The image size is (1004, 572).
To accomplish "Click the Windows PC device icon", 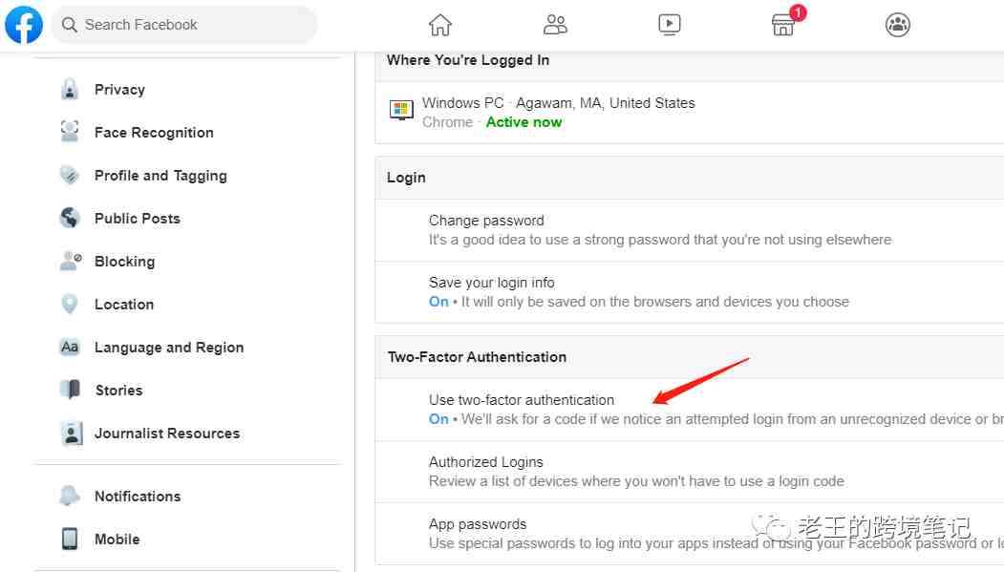I will coord(401,110).
